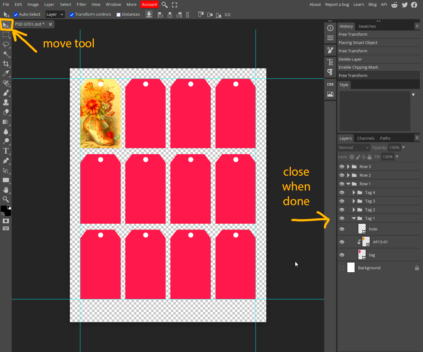
Task: Select the Path Select tool
Action: pyautogui.click(x=6, y=170)
